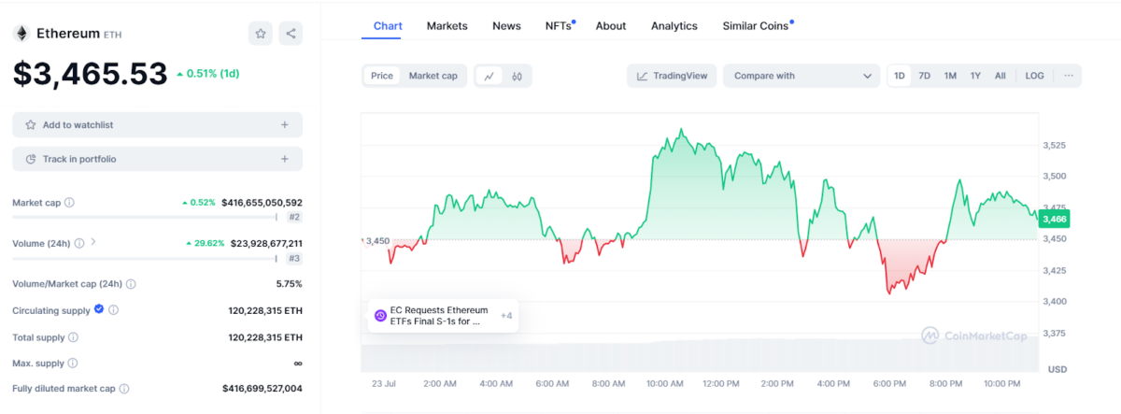Screen dimensions: 1121x414
Task: Show Market cap data on chart
Action: (433, 76)
